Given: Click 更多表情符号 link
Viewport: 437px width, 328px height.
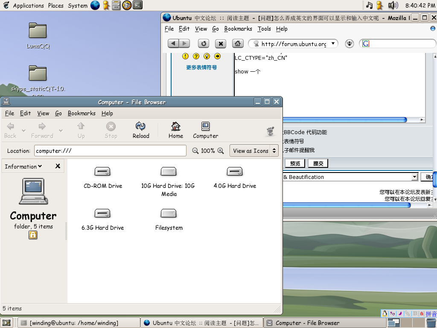Looking at the screenshot, I should [x=201, y=67].
